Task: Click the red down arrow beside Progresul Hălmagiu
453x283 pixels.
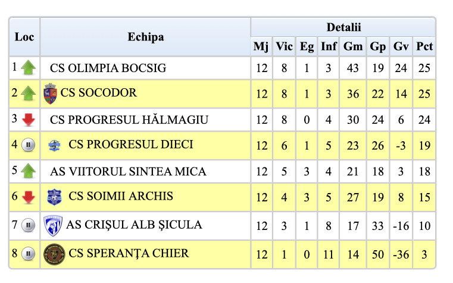Action: [x=28, y=120]
